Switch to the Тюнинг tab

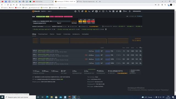59,34
